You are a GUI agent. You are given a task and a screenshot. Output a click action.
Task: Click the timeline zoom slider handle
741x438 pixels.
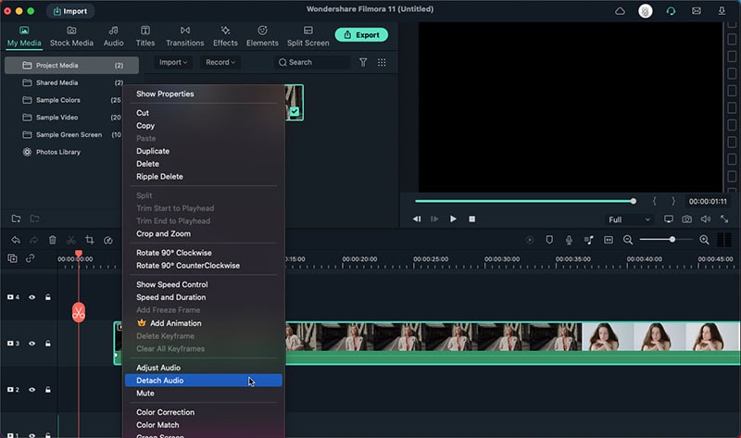pyautogui.click(x=672, y=240)
